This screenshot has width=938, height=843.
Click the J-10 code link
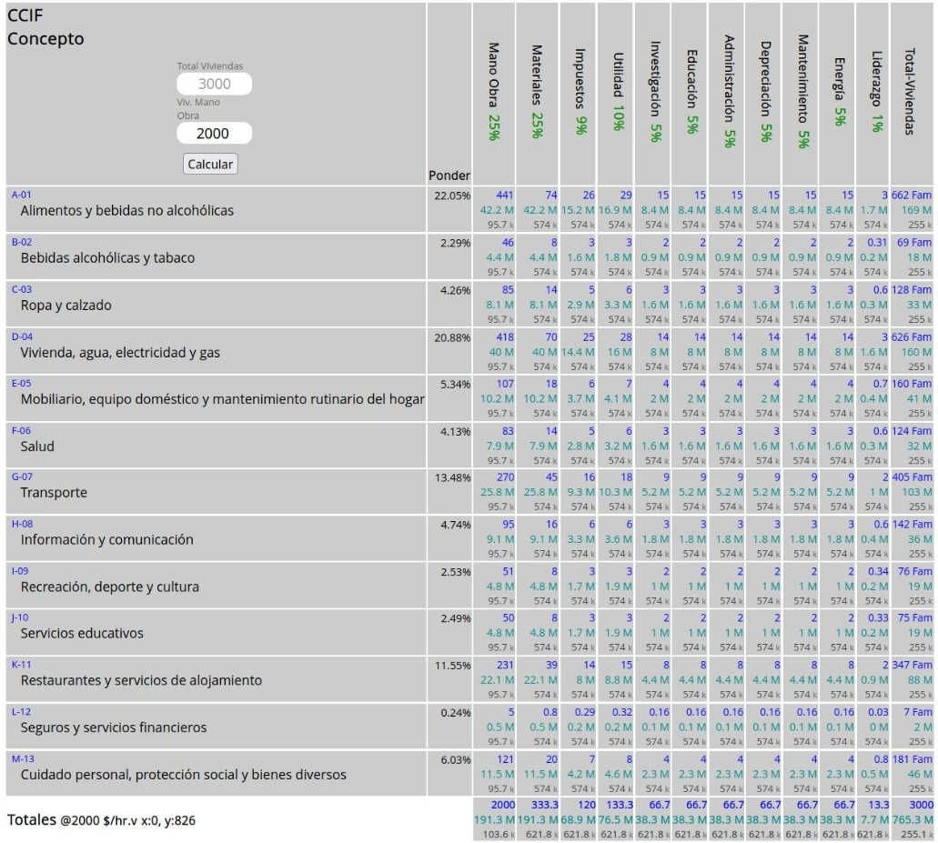click(20, 617)
